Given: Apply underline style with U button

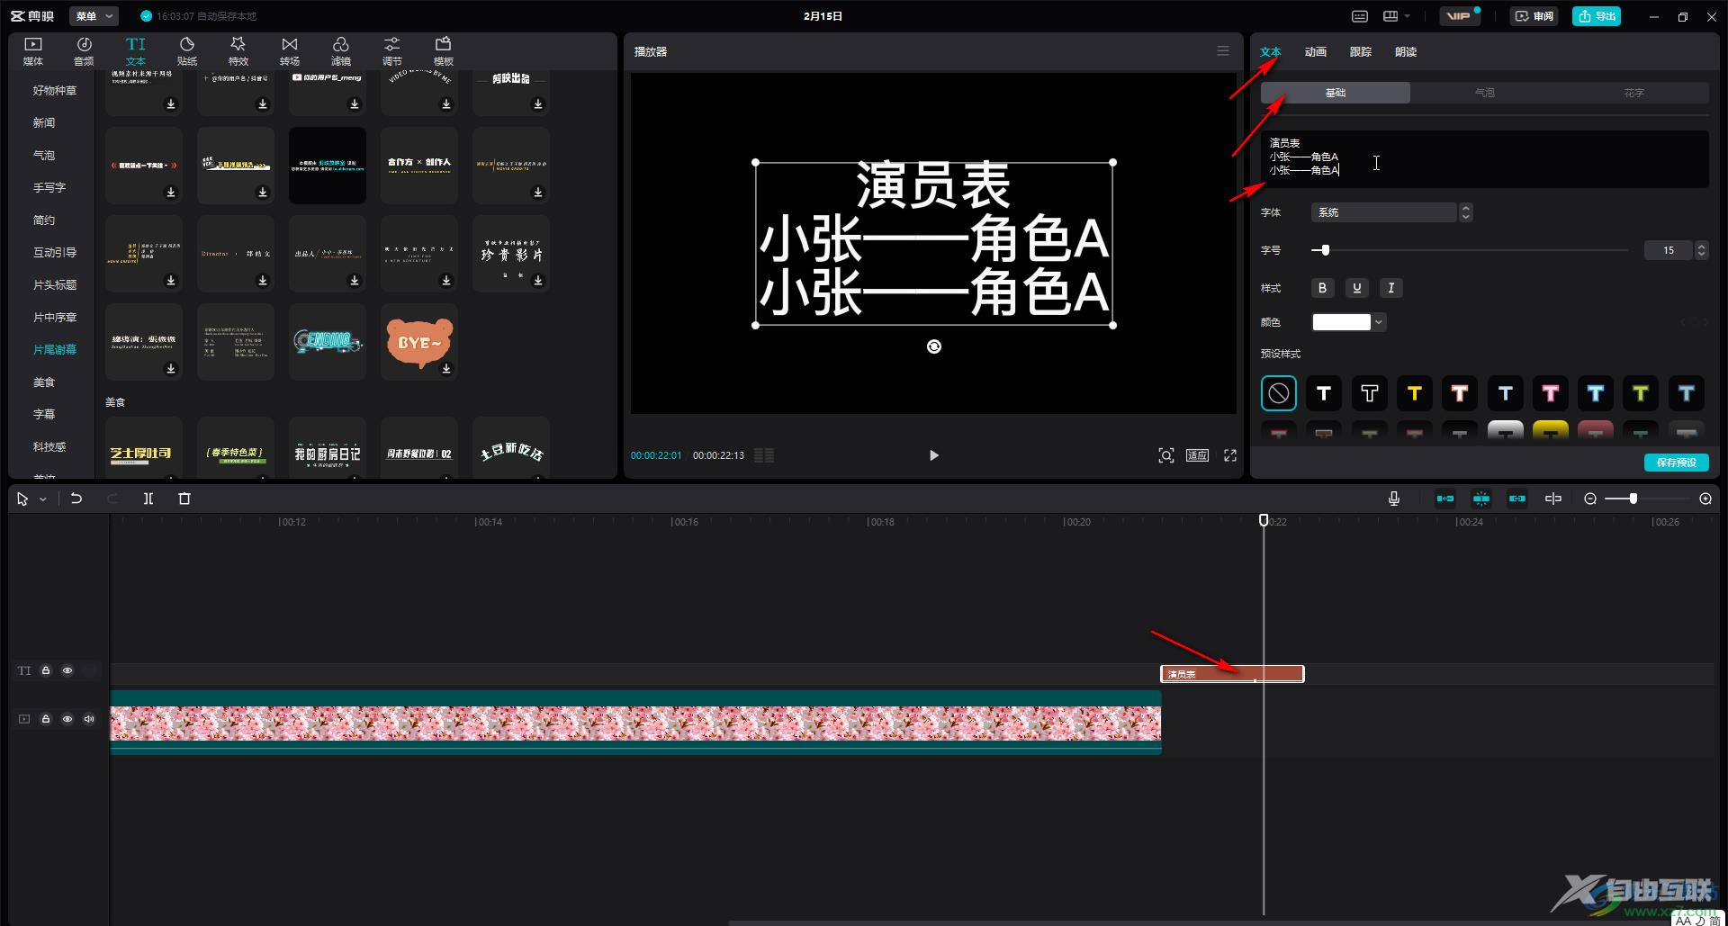Looking at the screenshot, I should click(1357, 288).
